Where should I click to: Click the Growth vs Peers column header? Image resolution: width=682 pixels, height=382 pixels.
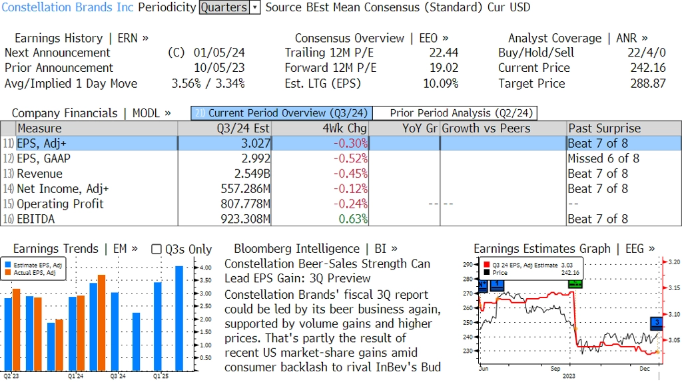(x=504, y=128)
